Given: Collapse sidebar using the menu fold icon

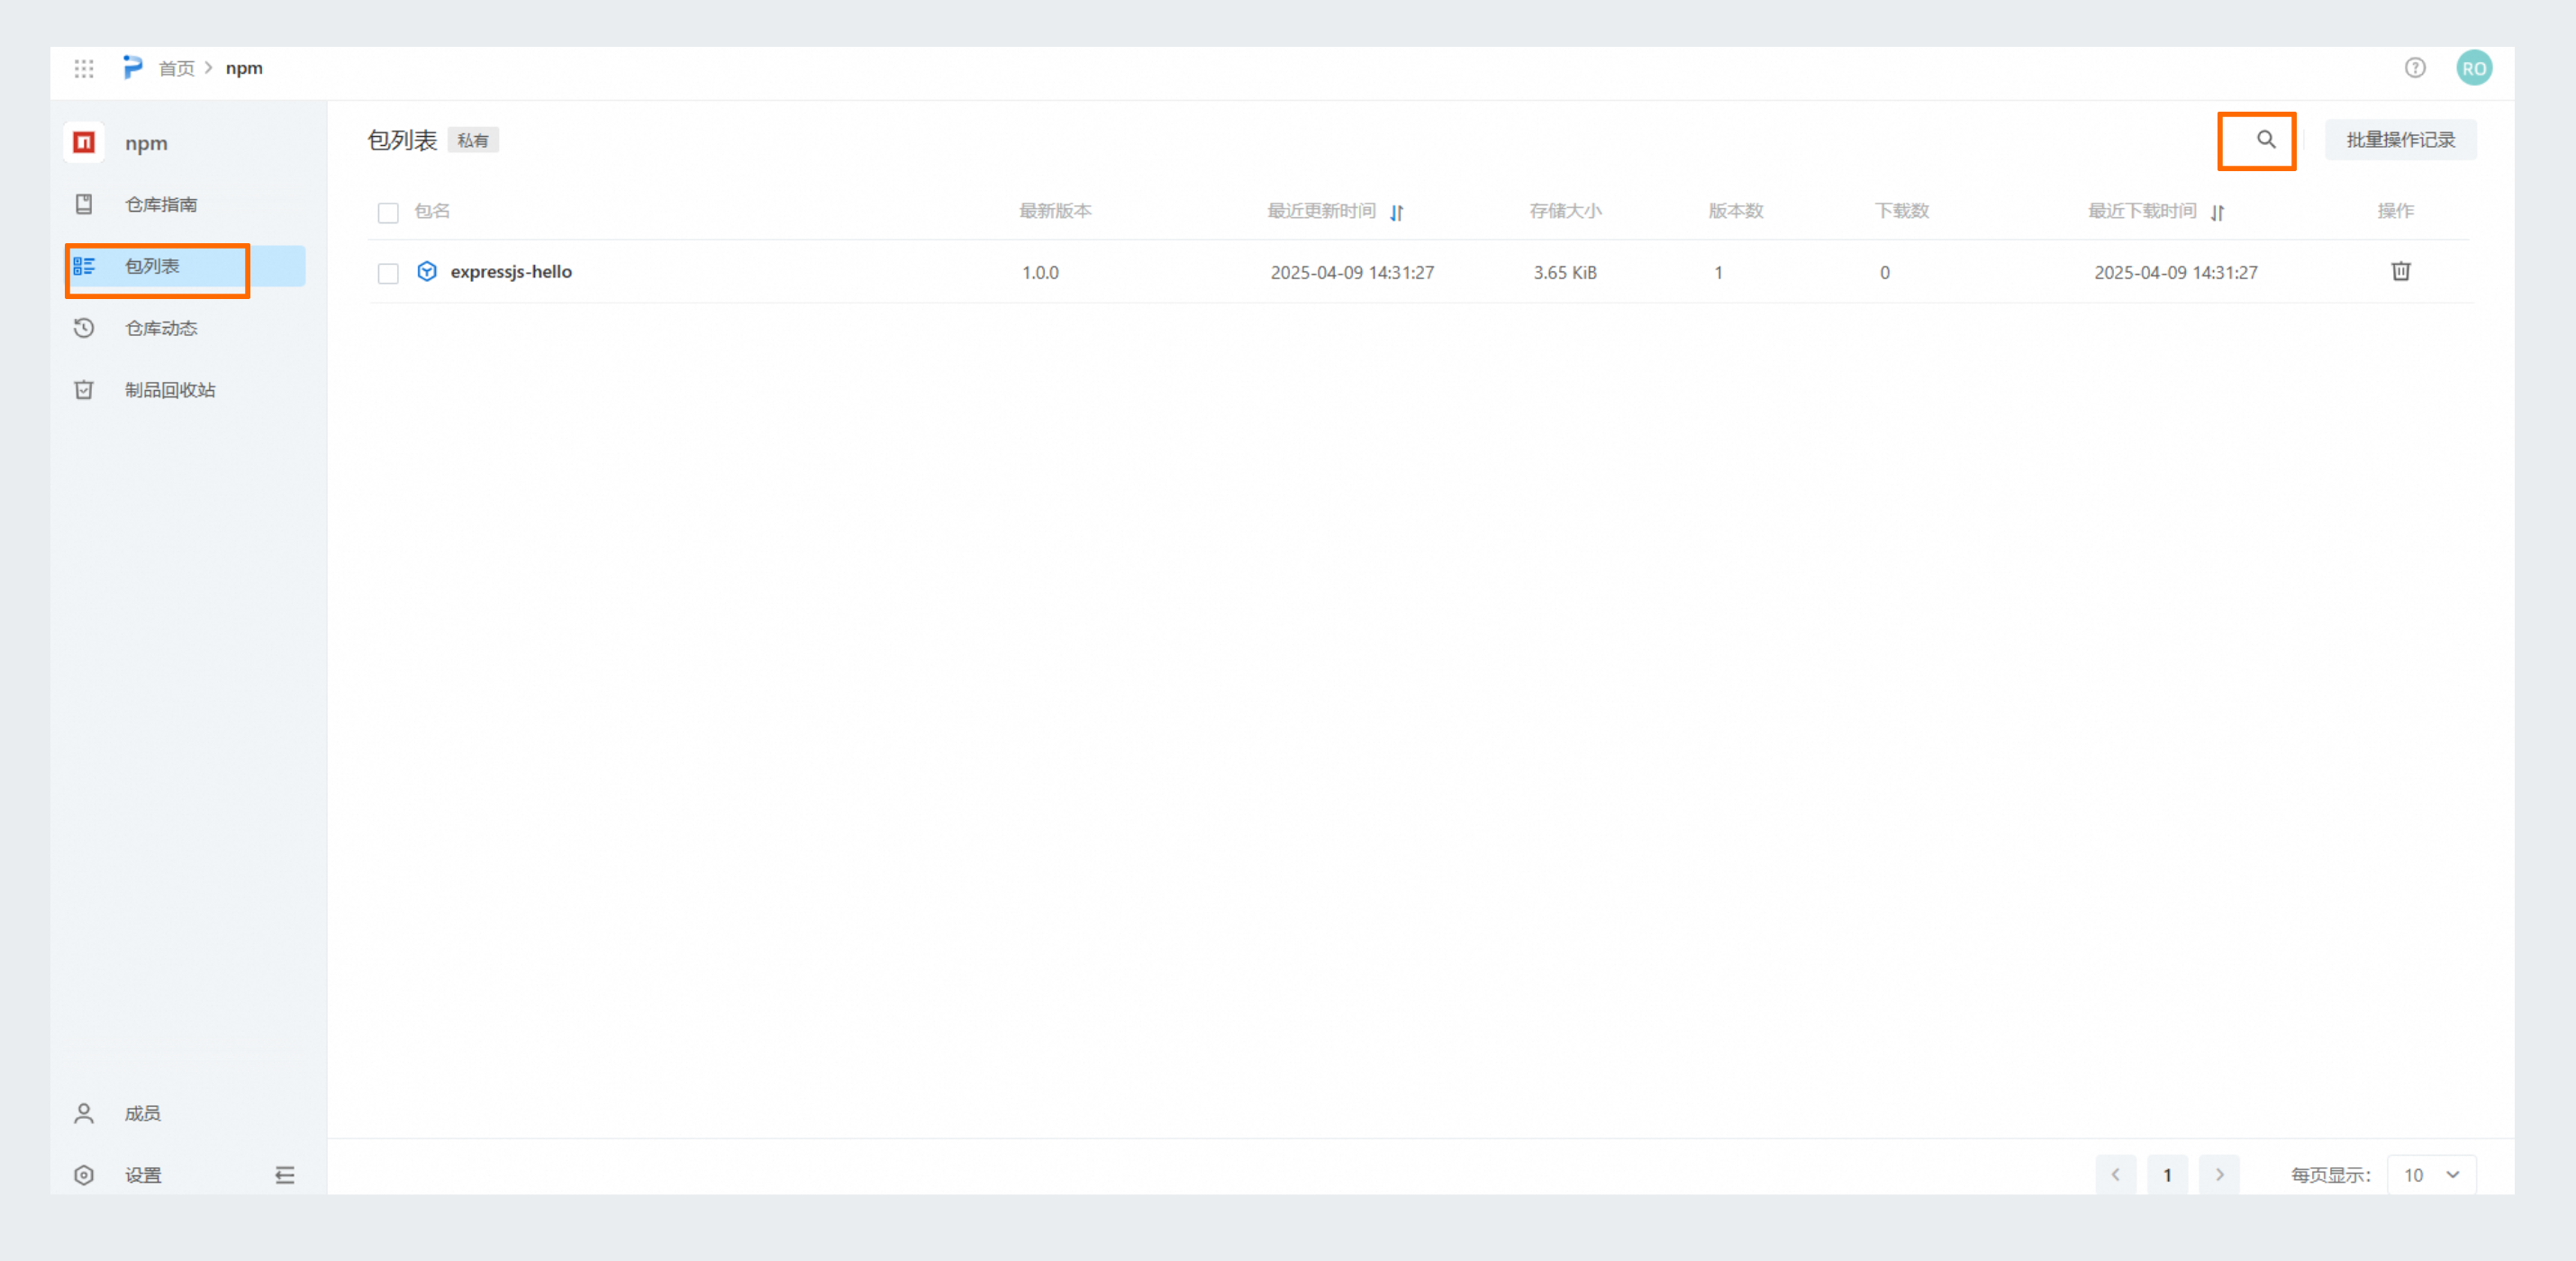Looking at the screenshot, I should point(285,1175).
